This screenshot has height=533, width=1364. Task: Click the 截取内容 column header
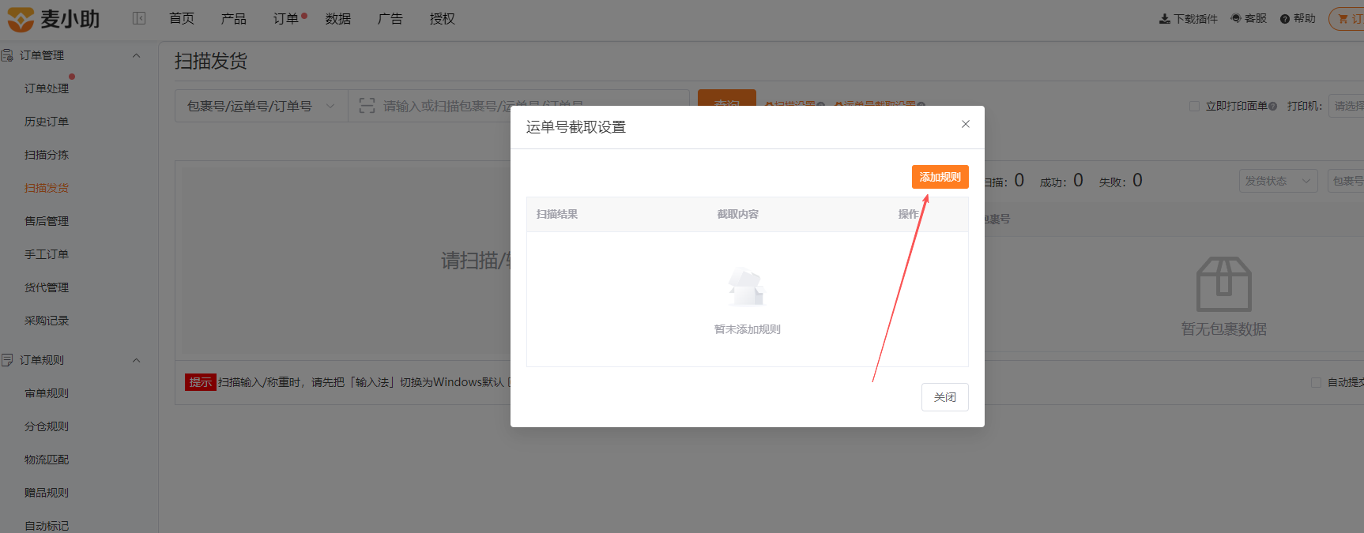pyautogui.click(x=738, y=214)
